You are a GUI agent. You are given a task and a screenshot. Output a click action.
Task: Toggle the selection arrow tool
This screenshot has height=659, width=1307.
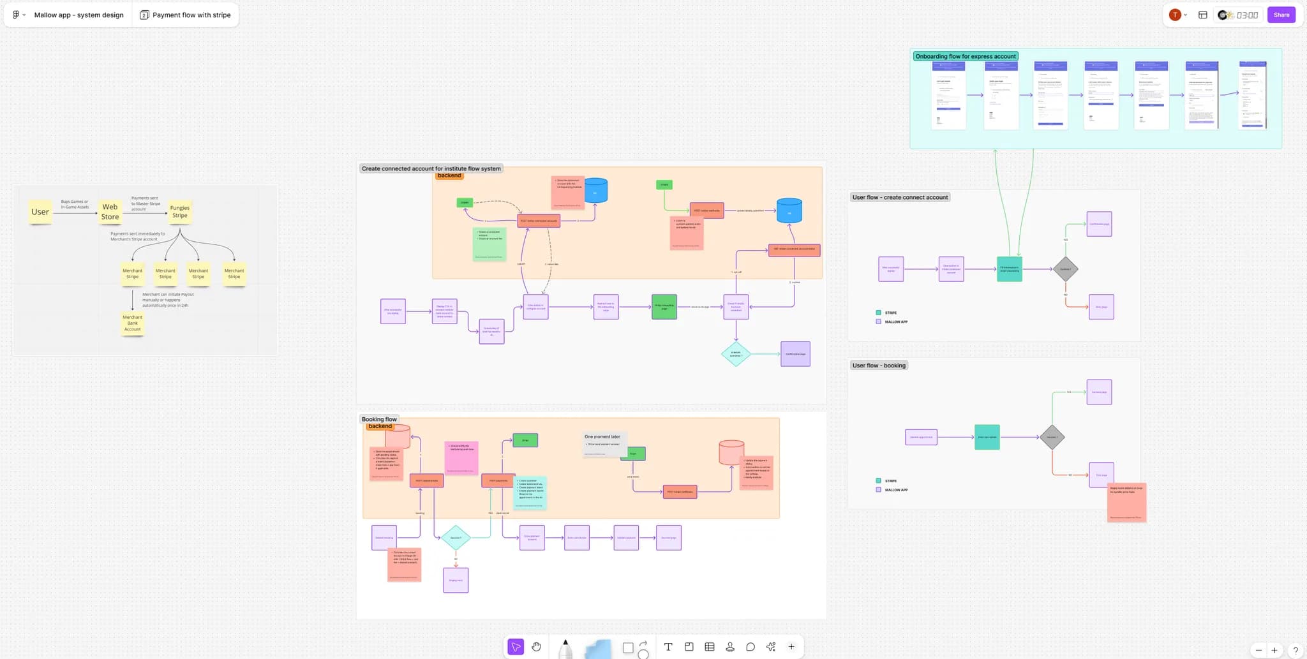pyautogui.click(x=515, y=646)
